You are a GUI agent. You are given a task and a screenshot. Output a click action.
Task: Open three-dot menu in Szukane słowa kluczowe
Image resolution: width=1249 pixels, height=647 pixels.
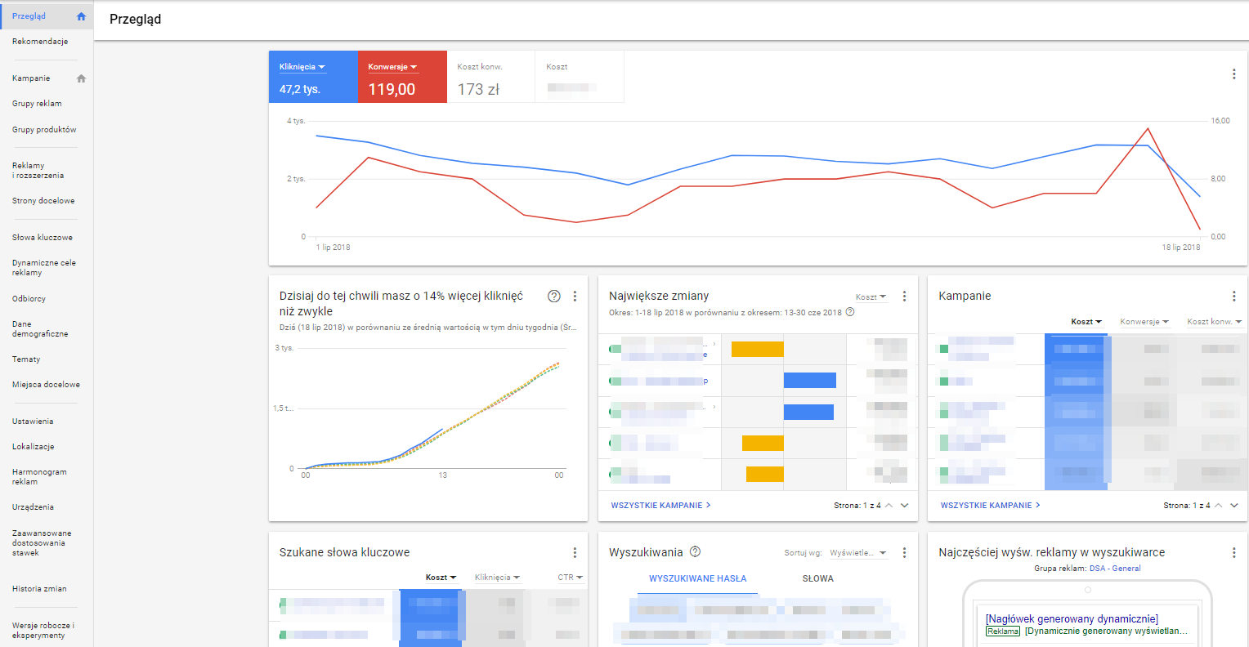(575, 553)
